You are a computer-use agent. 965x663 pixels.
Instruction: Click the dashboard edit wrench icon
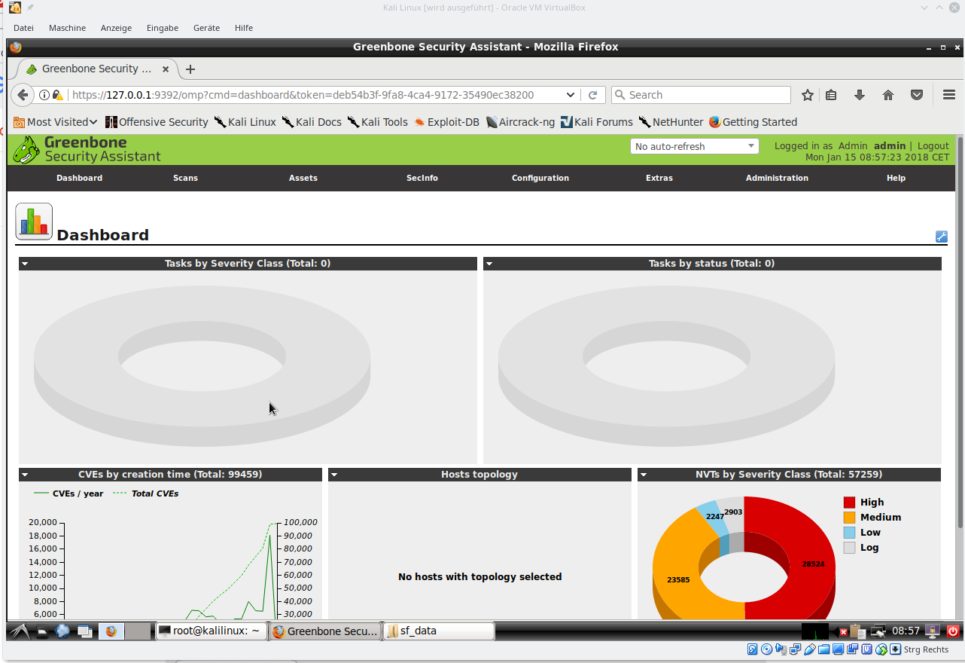[941, 237]
